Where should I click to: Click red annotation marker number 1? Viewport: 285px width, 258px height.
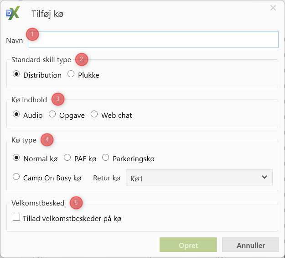point(32,34)
